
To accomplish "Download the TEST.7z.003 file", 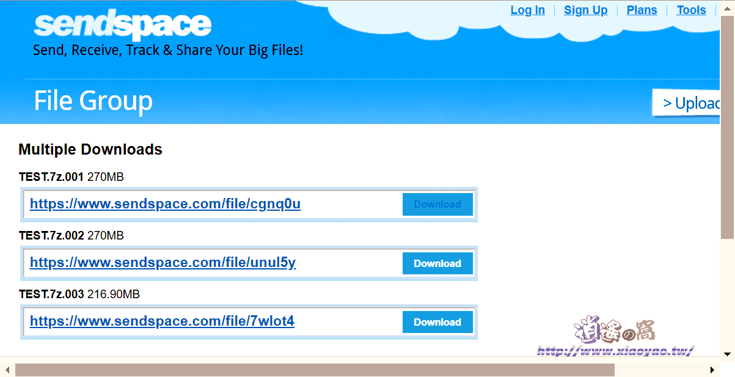I will pyautogui.click(x=437, y=322).
